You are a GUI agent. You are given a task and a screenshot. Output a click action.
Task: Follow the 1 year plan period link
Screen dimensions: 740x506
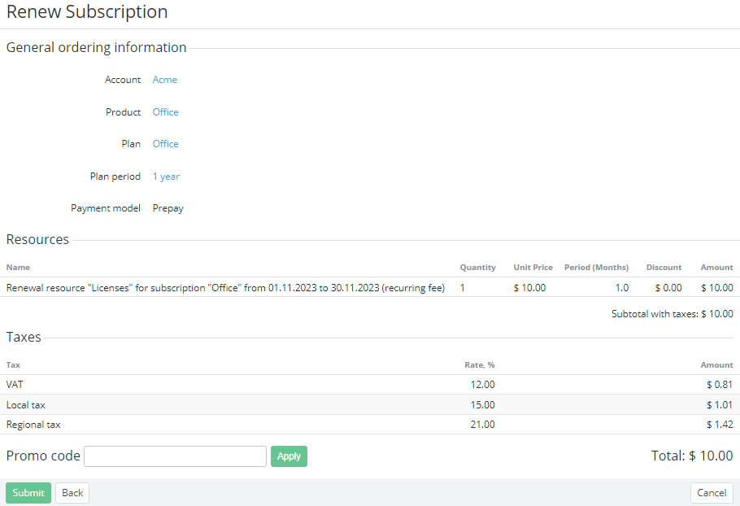pos(166,177)
